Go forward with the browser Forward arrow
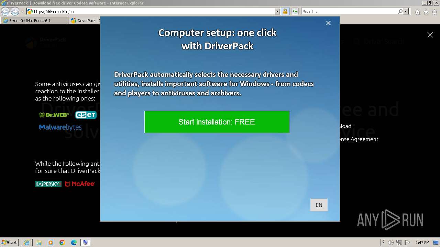Viewport: 440px width, 247px height. [15, 11]
